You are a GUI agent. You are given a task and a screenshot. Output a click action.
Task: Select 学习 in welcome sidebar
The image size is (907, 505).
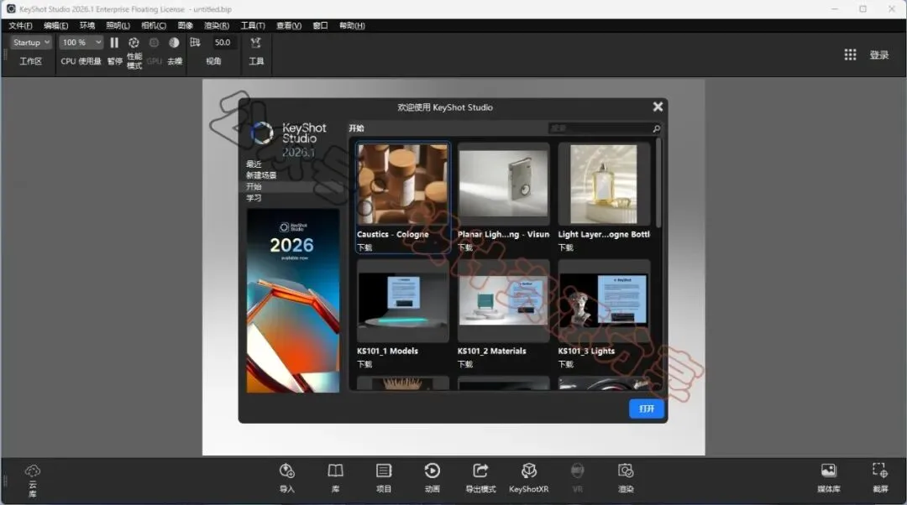pos(254,198)
